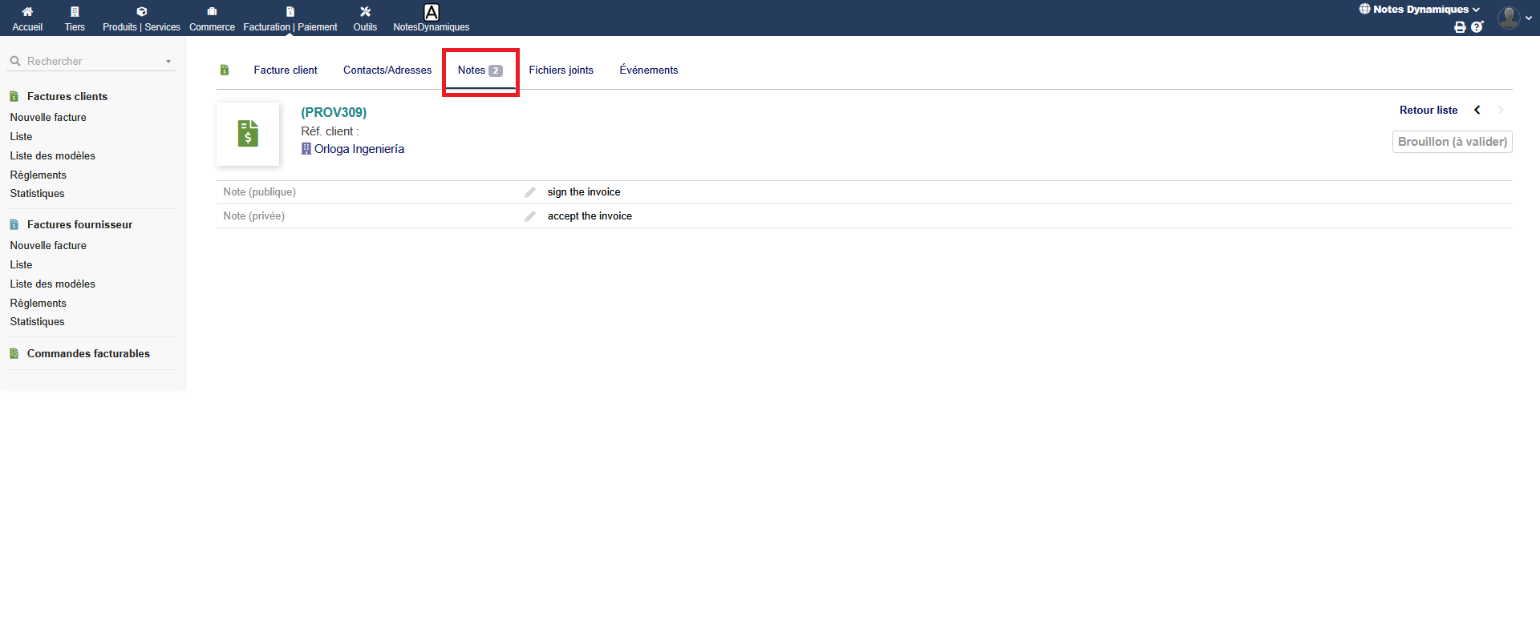
Task: Open the Orloga Ingeniería company link
Action: point(359,149)
